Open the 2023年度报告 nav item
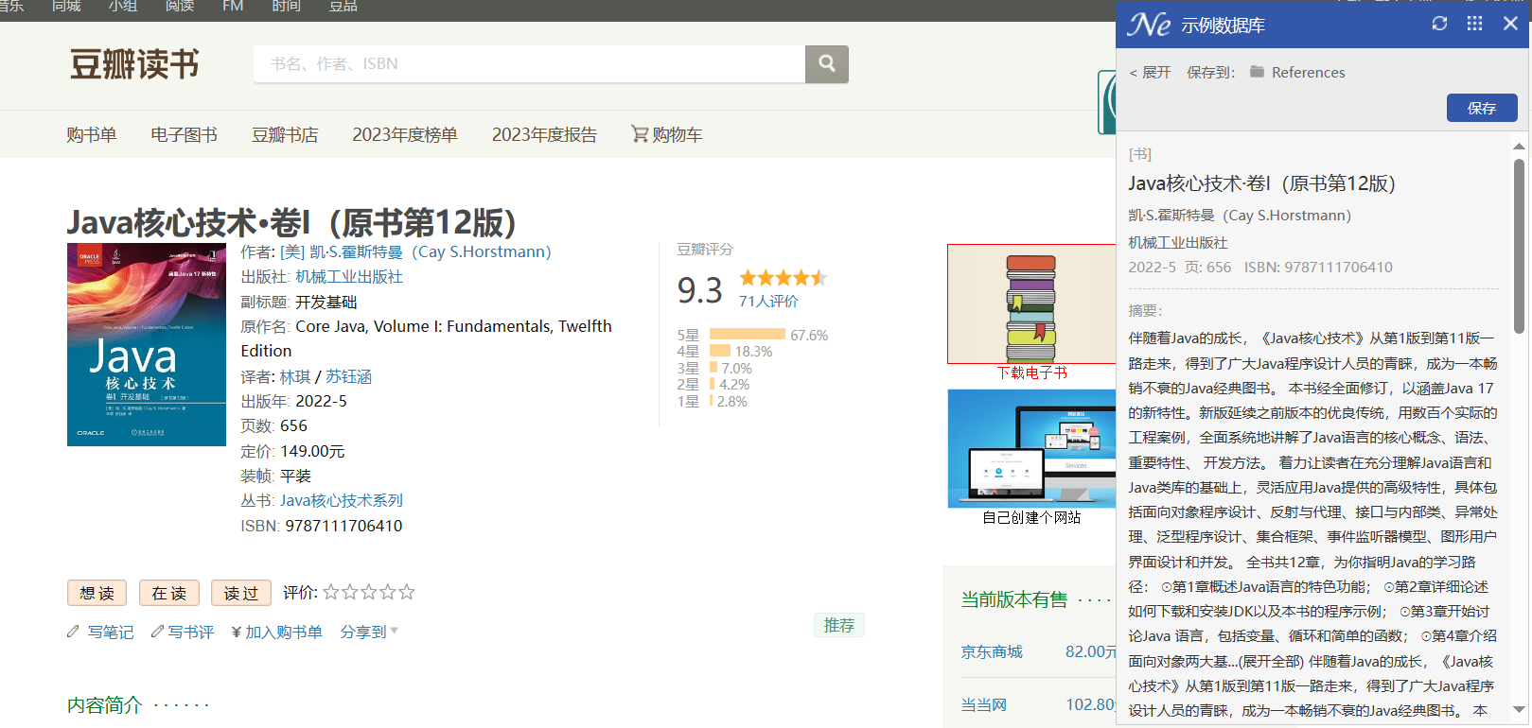Viewport: 1532px width, 728px height. (544, 134)
